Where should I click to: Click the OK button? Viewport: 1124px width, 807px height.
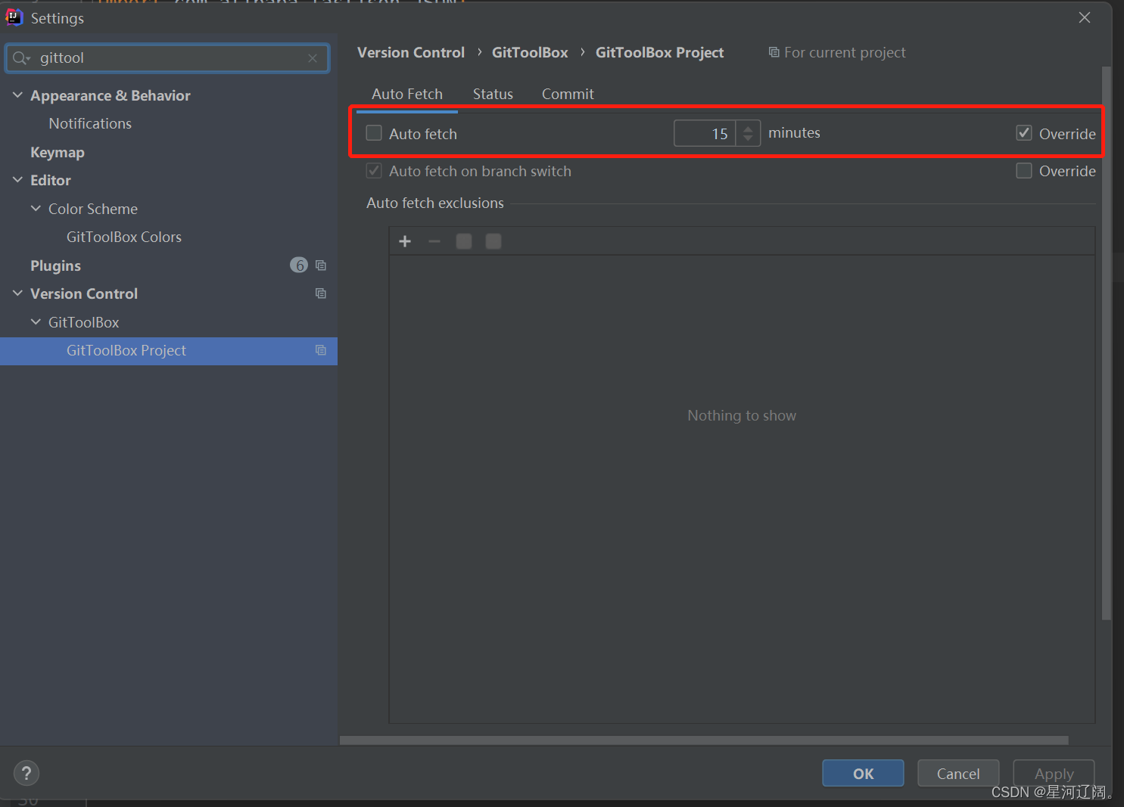pyautogui.click(x=863, y=773)
